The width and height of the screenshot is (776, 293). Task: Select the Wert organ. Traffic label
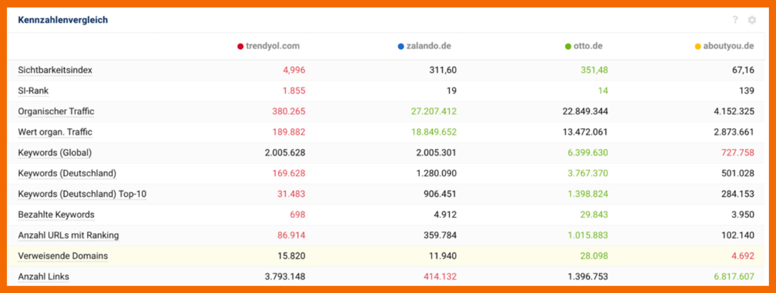coord(55,132)
